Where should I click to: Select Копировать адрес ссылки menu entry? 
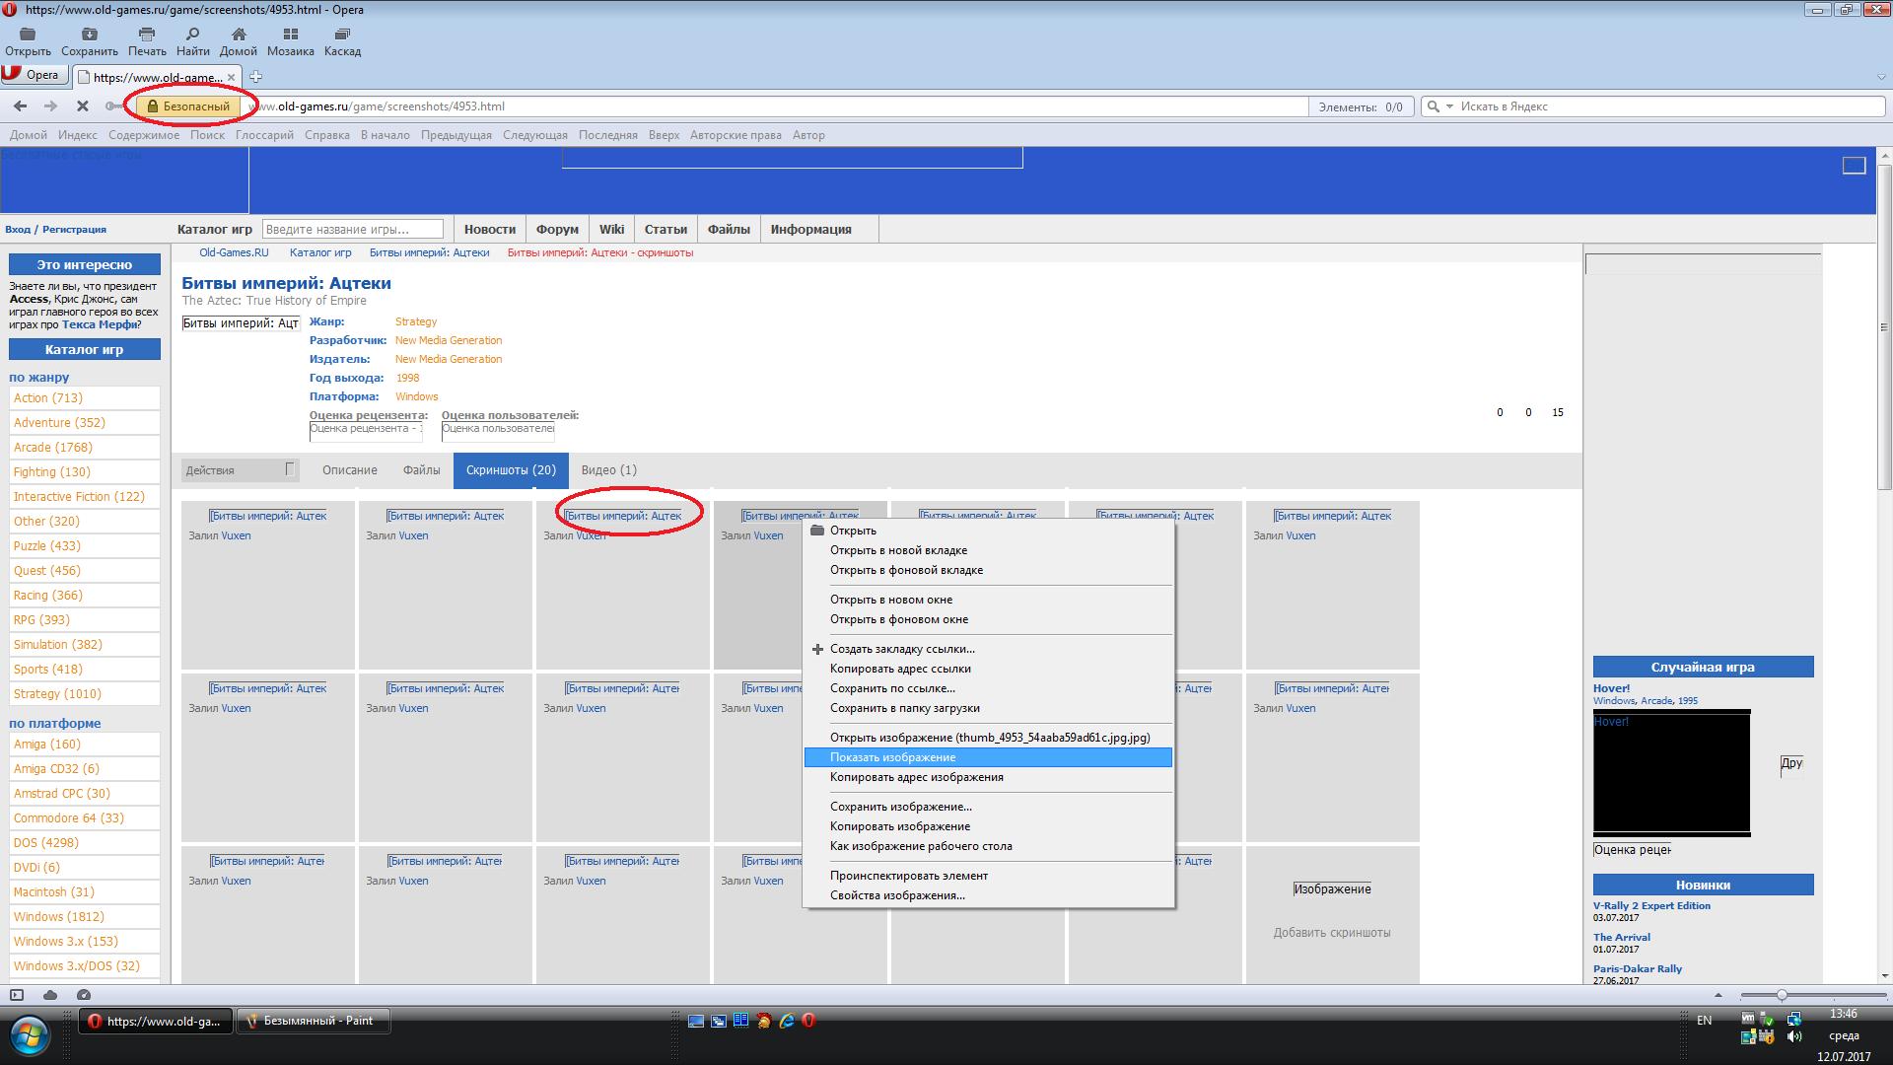point(900,669)
